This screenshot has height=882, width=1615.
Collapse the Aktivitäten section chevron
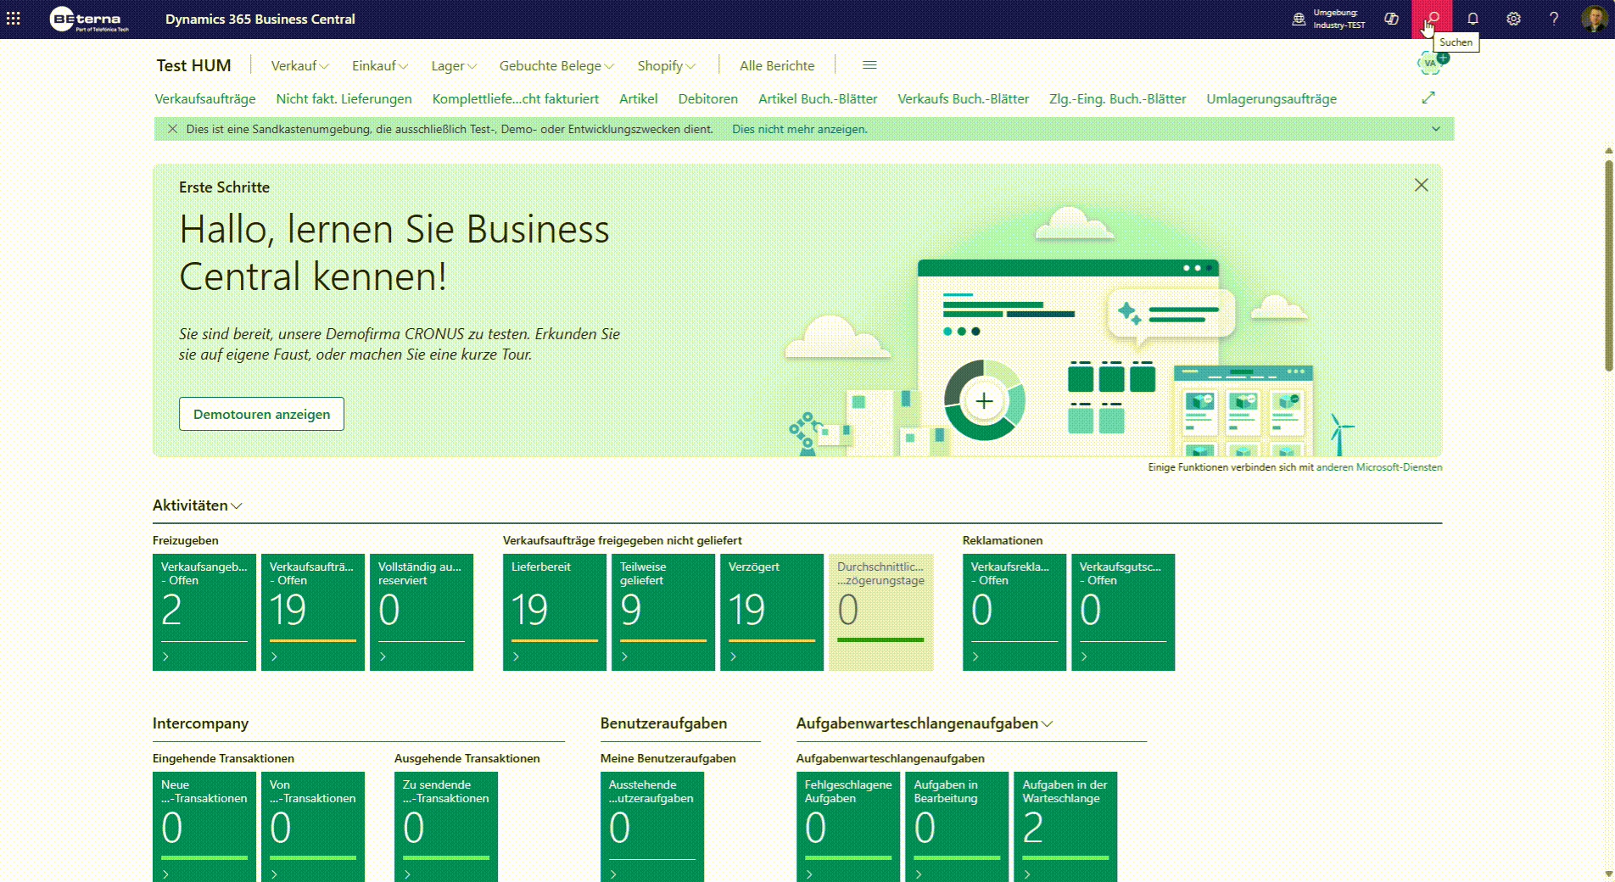237,506
